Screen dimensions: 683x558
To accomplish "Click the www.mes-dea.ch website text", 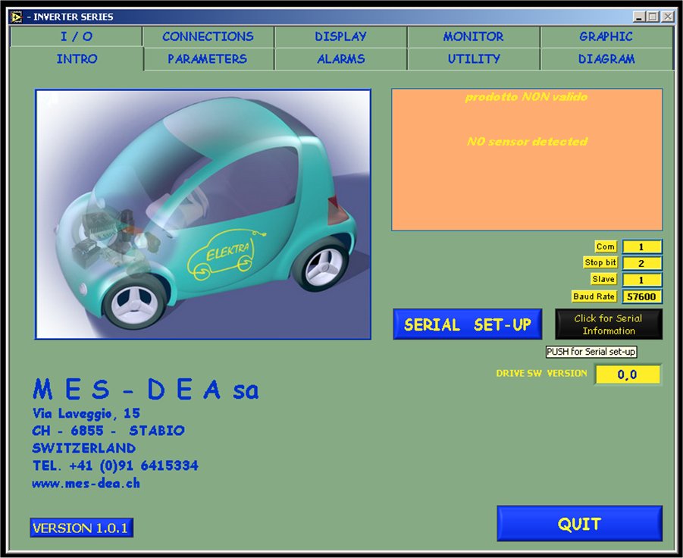I will [86, 483].
